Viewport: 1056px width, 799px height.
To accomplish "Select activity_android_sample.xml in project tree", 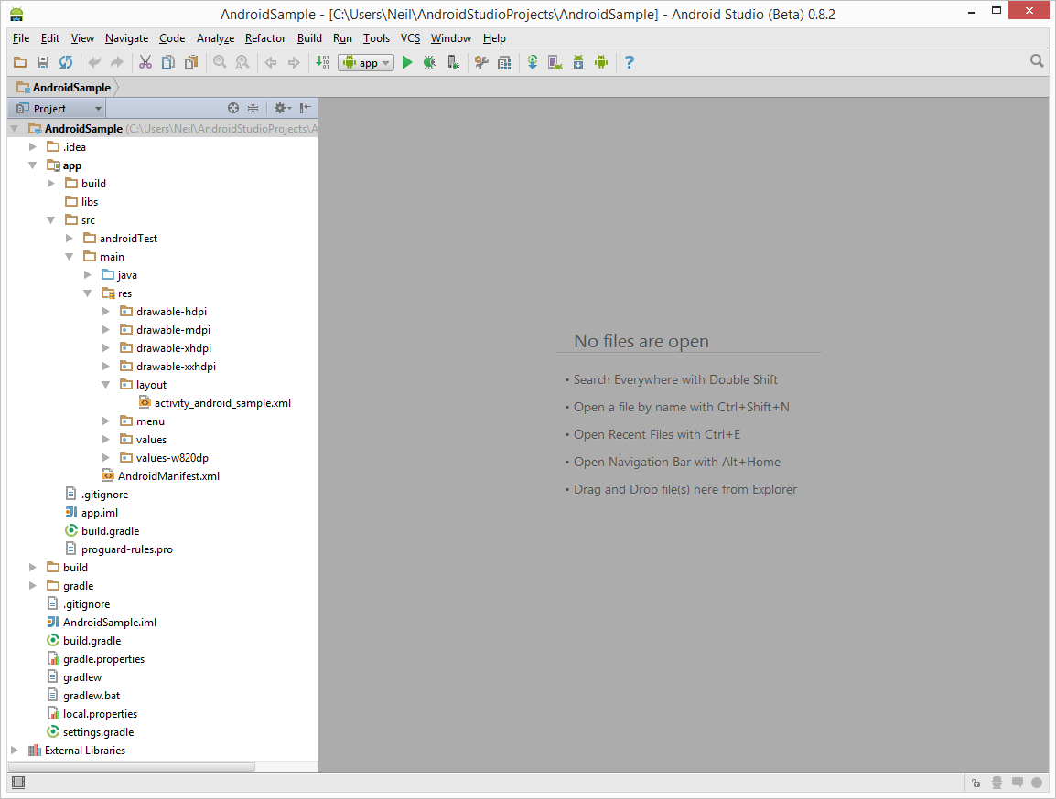I will (222, 403).
